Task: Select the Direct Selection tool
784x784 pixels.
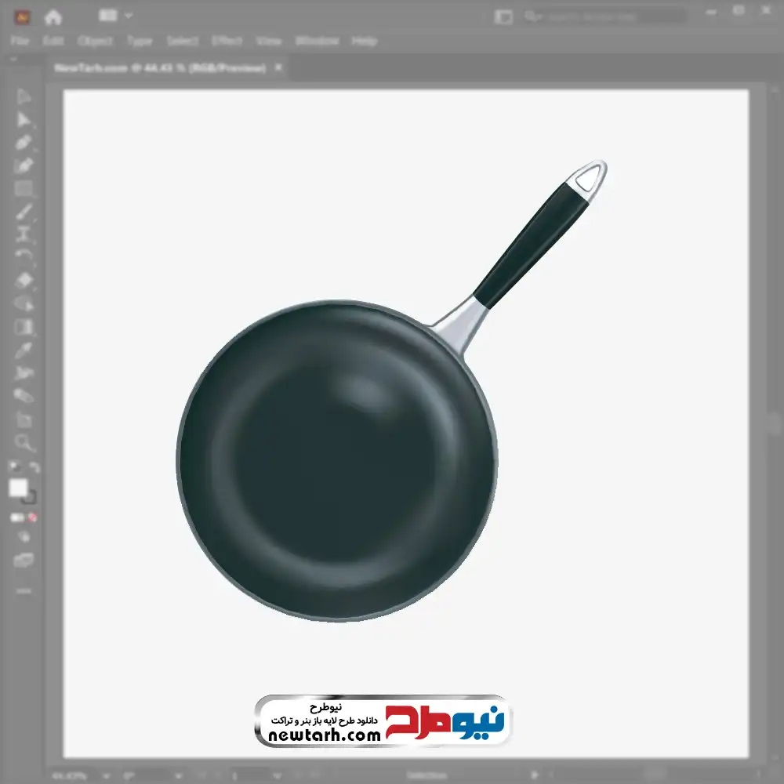Action: tap(24, 119)
